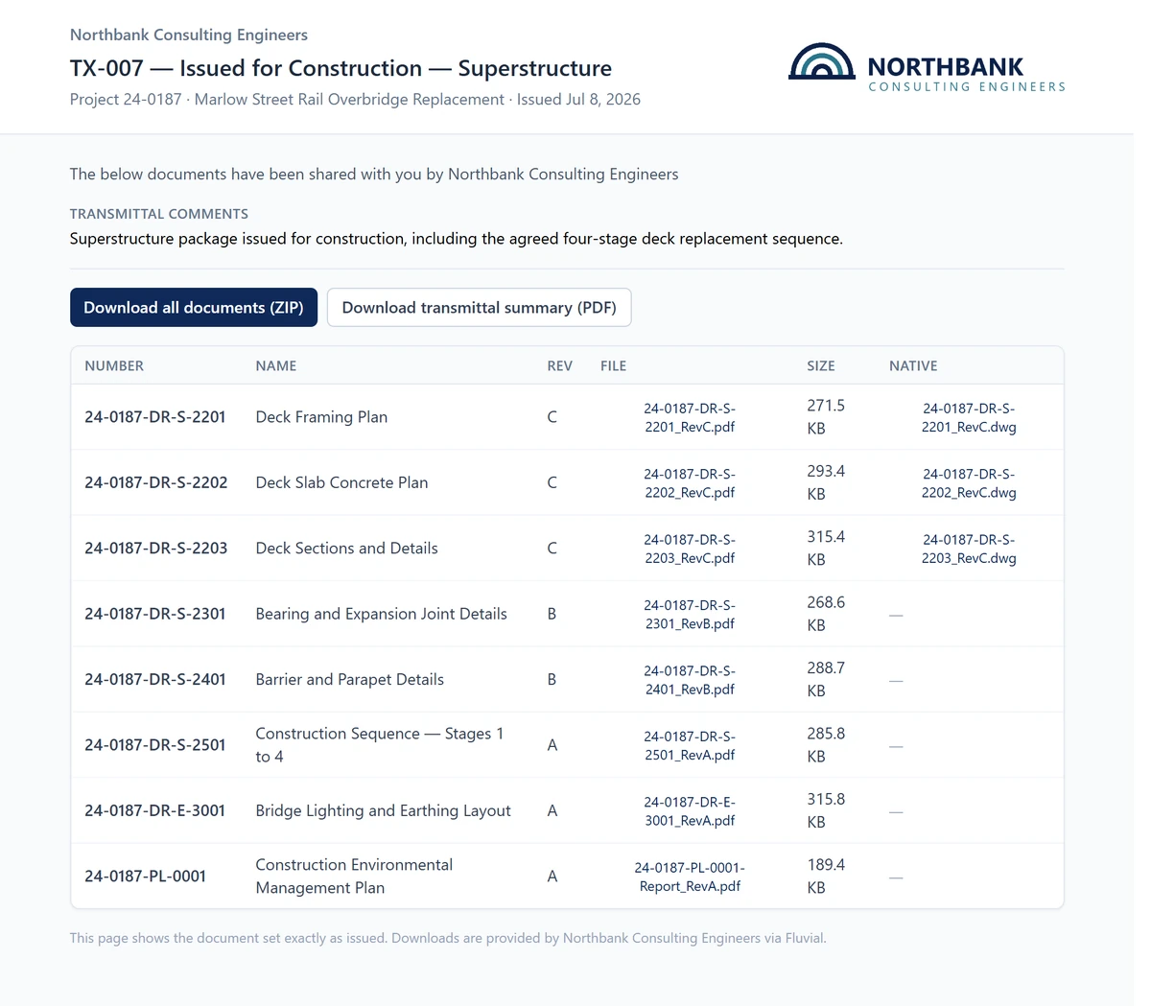Download native 24-0187-DR-S-2201_RevC.dwg

969,418
